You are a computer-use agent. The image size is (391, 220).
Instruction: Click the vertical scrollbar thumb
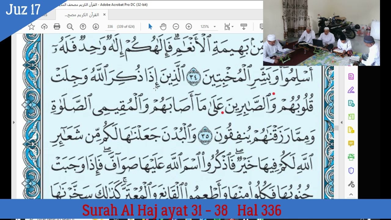[336, 128]
